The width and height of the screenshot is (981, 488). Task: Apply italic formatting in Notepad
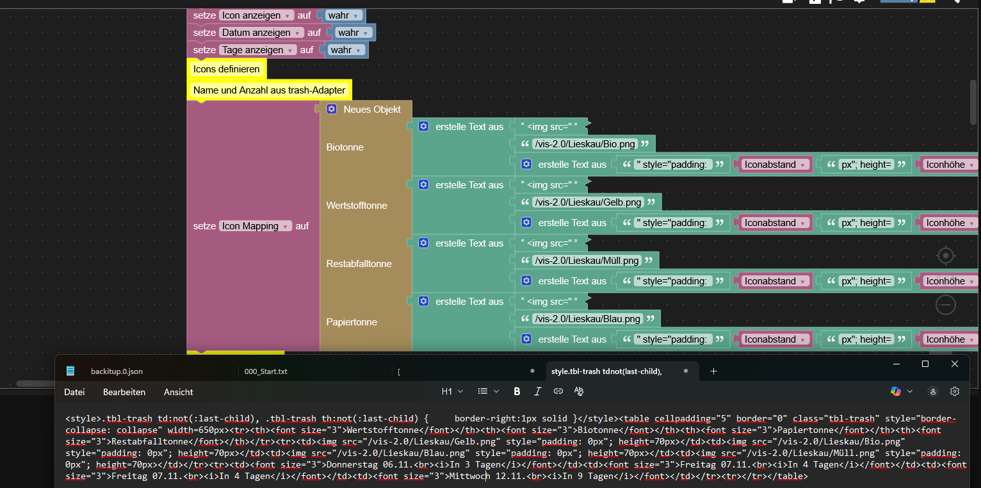pos(537,391)
